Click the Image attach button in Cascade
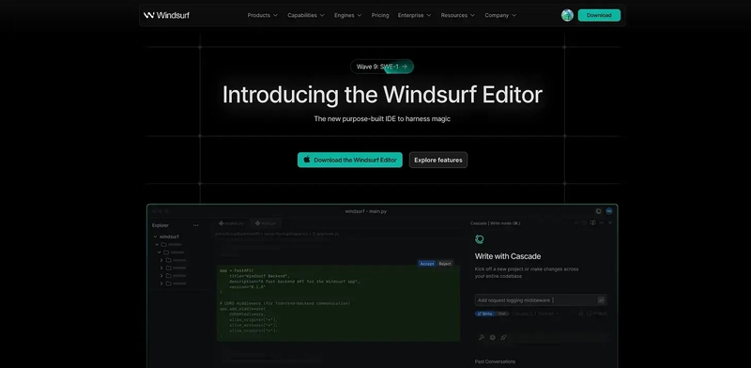 coord(597,314)
